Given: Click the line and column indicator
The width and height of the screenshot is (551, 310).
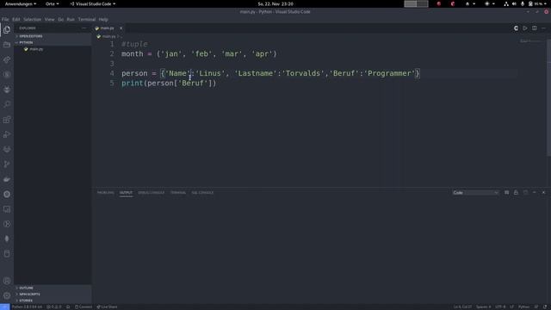Looking at the screenshot, I should [462, 307].
